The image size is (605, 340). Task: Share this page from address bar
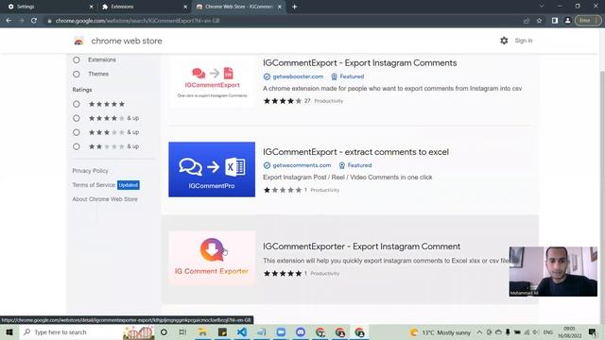coord(527,21)
